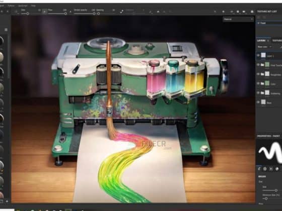
Task: Select the Base layer name
Action: point(269,103)
